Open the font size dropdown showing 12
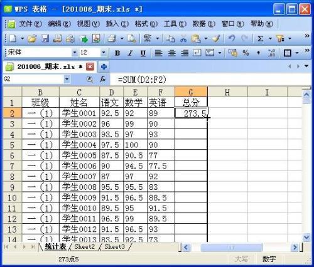Image resolution: width=314 pixels, height=267 pixels. (x=104, y=53)
